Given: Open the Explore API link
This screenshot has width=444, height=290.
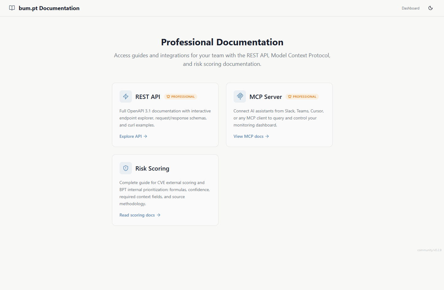Looking at the screenshot, I should coord(133,136).
